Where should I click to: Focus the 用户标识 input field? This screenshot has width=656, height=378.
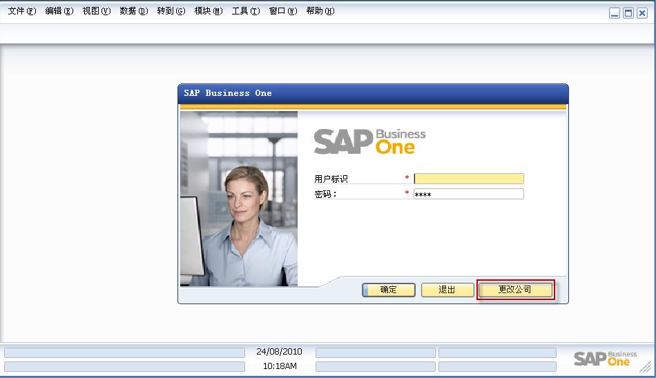click(x=469, y=179)
